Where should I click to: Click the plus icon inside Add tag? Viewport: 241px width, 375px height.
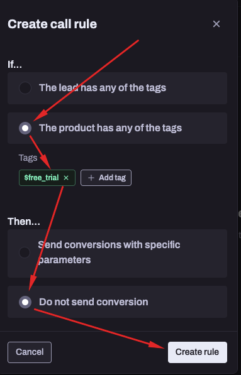91,178
